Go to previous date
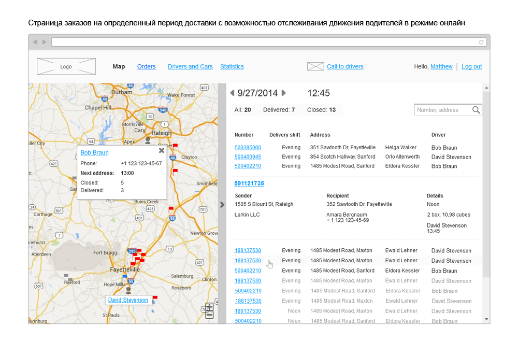This screenshot has height=340, width=518. (x=232, y=93)
